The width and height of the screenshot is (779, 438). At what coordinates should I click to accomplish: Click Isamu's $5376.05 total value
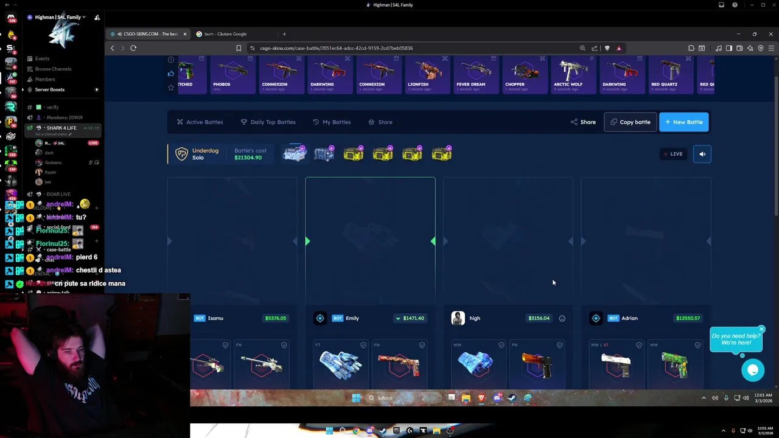[276, 318]
